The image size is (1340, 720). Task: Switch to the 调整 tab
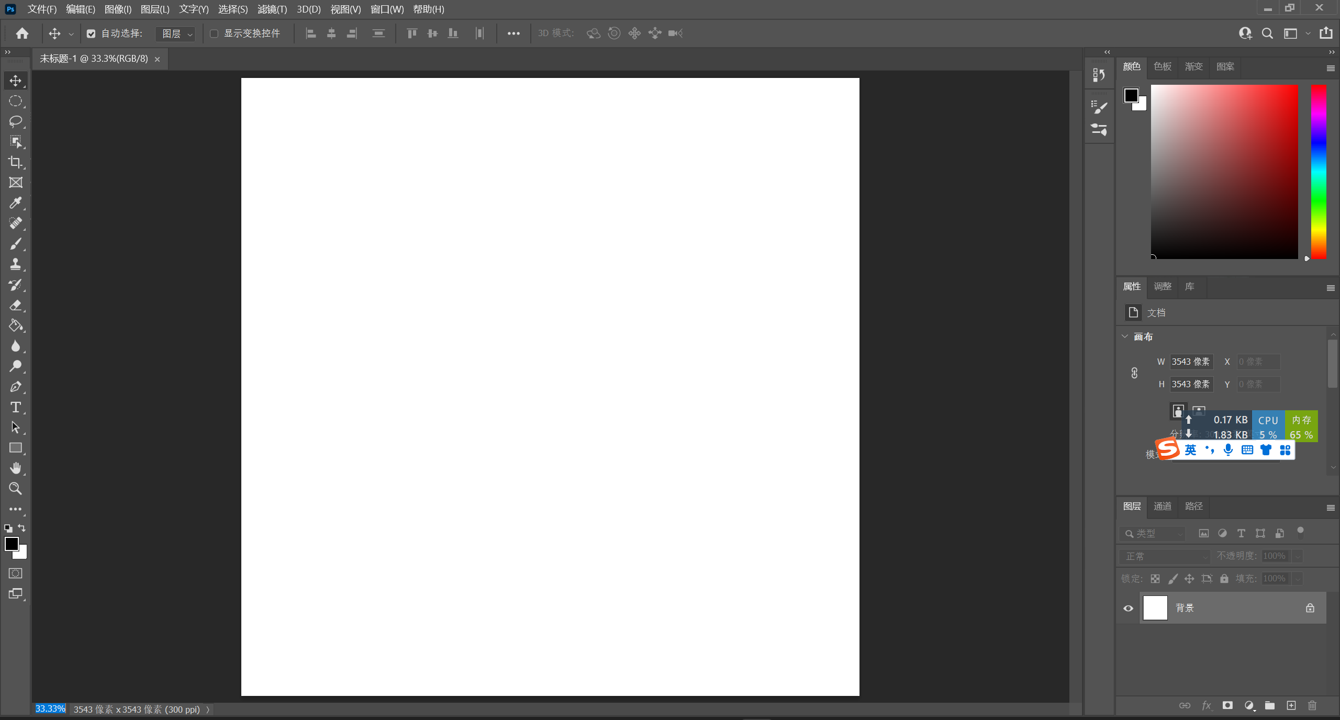pyautogui.click(x=1163, y=286)
